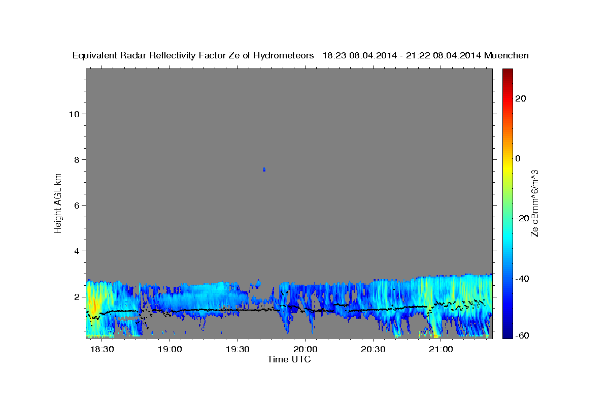This screenshot has height=406, width=609.
Task: Click the date range '18:23 08.04.2014 - 21:22 08.04.2014 Muenchen'
Action: [x=426, y=56]
